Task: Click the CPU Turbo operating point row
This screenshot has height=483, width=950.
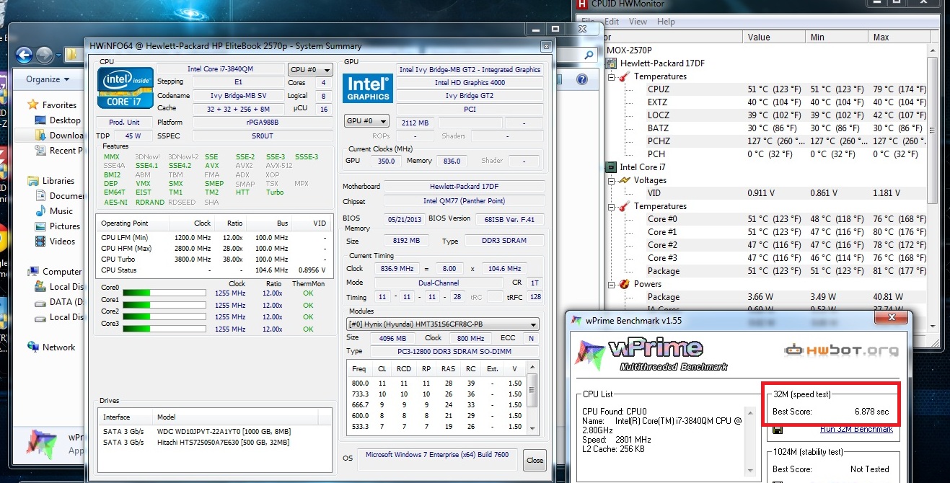Action: click(x=215, y=259)
